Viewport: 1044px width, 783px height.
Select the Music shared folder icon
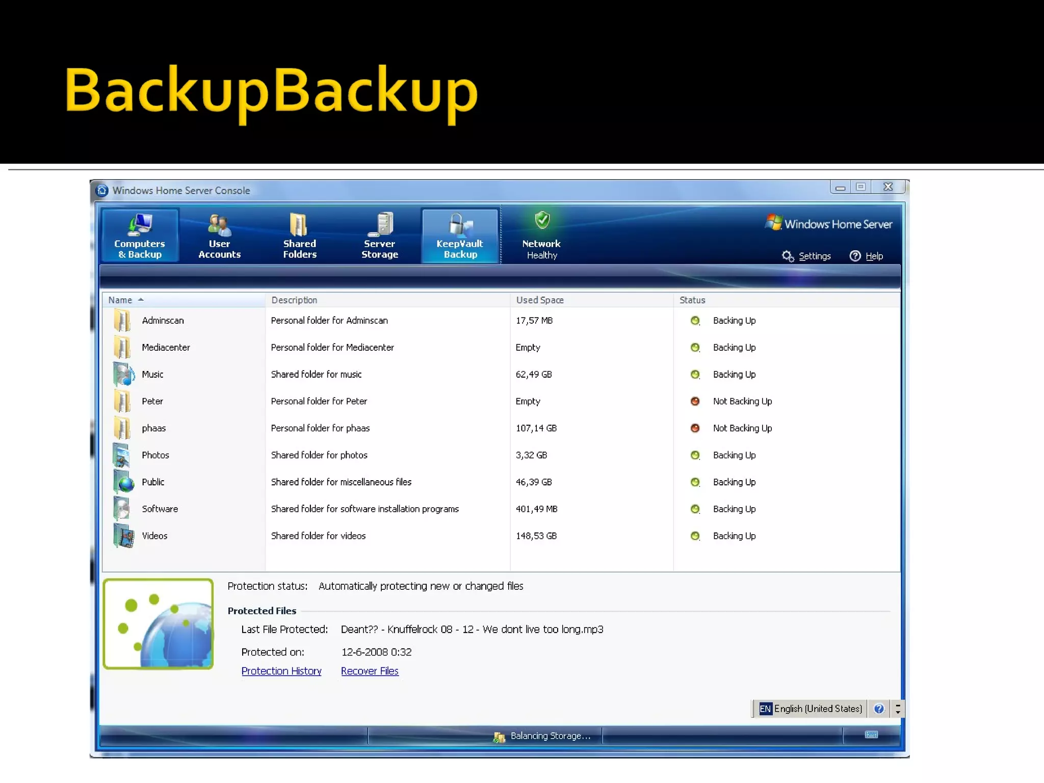point(123,374)
